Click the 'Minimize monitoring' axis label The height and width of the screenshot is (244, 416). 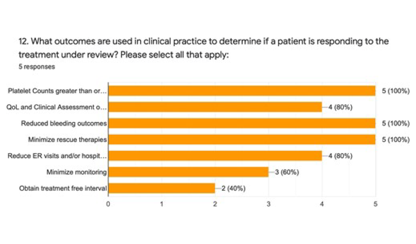(x=76, y=172)
